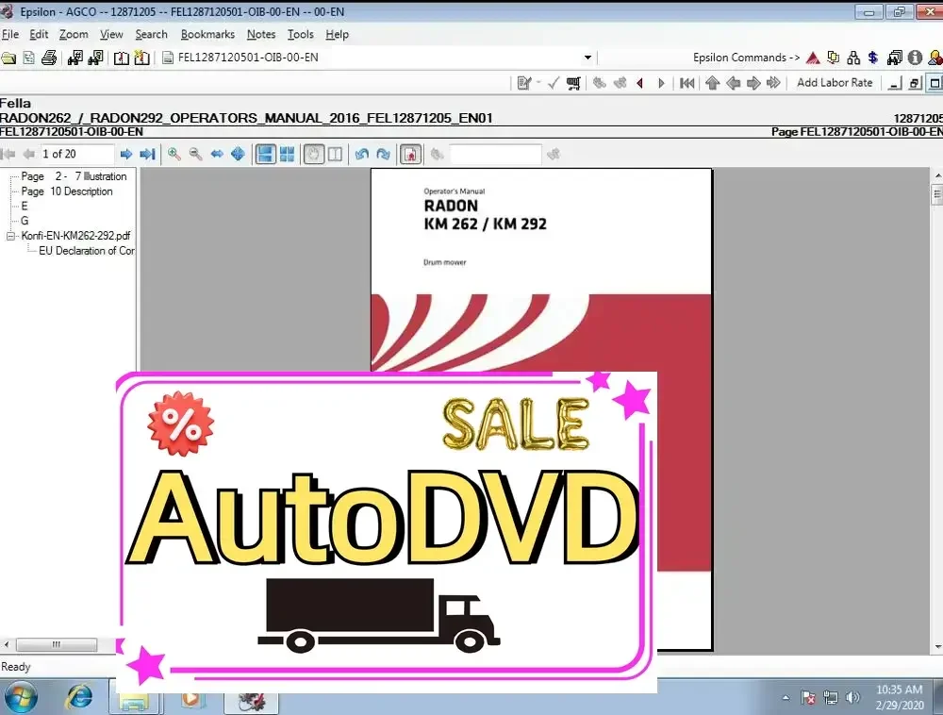Toggle single page layout view
Image resolution: width=943 pixels, height=715 pixels.
(265, 155)
